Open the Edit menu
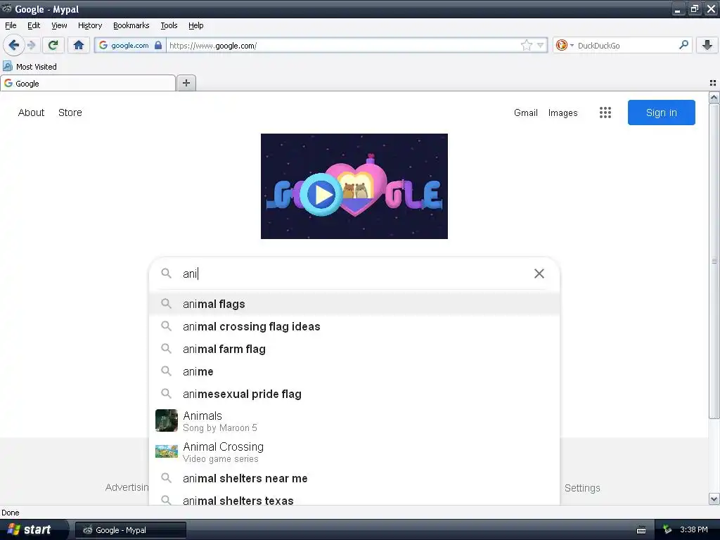This screenshot has height=540, width=720. (x=34, y=25)
